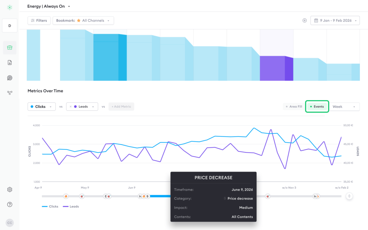Open the help question mark icon
This screenshot has height=230, width=368.
pyautogui.click(x=10, y=204)
